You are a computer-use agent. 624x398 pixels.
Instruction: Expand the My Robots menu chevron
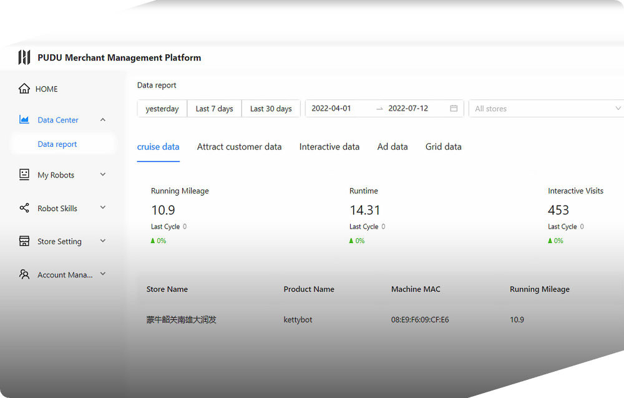[103, 174]
